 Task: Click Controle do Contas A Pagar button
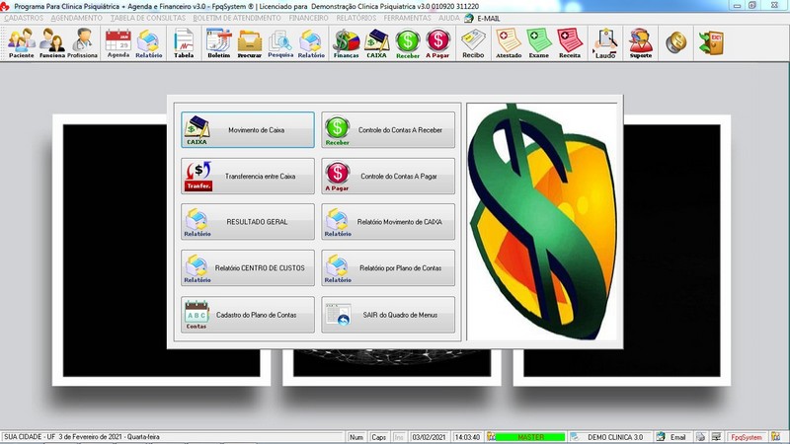388,177
